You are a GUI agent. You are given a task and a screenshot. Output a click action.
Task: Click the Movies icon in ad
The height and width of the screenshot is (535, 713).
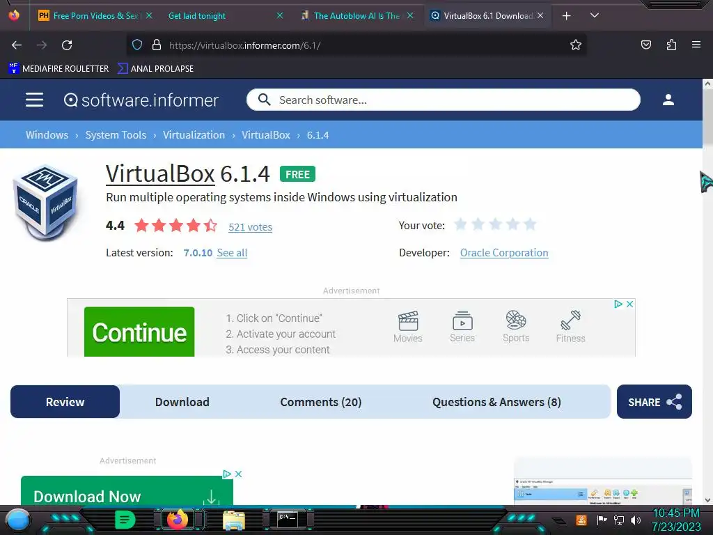(408, 327)
